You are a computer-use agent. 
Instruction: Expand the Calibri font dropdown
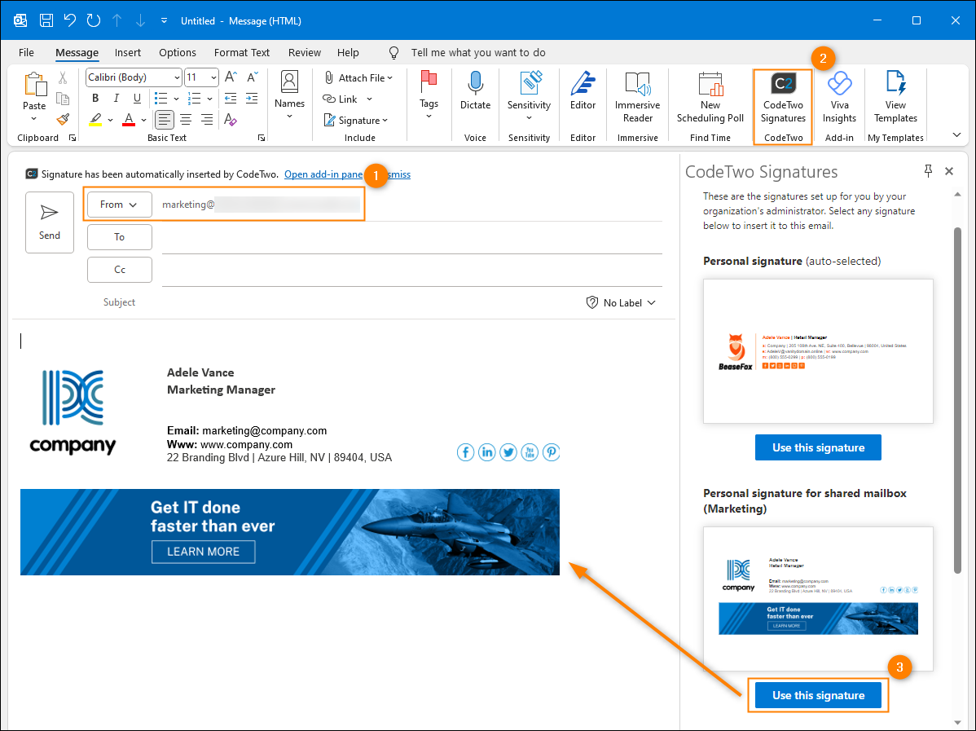tap(178, 77)
